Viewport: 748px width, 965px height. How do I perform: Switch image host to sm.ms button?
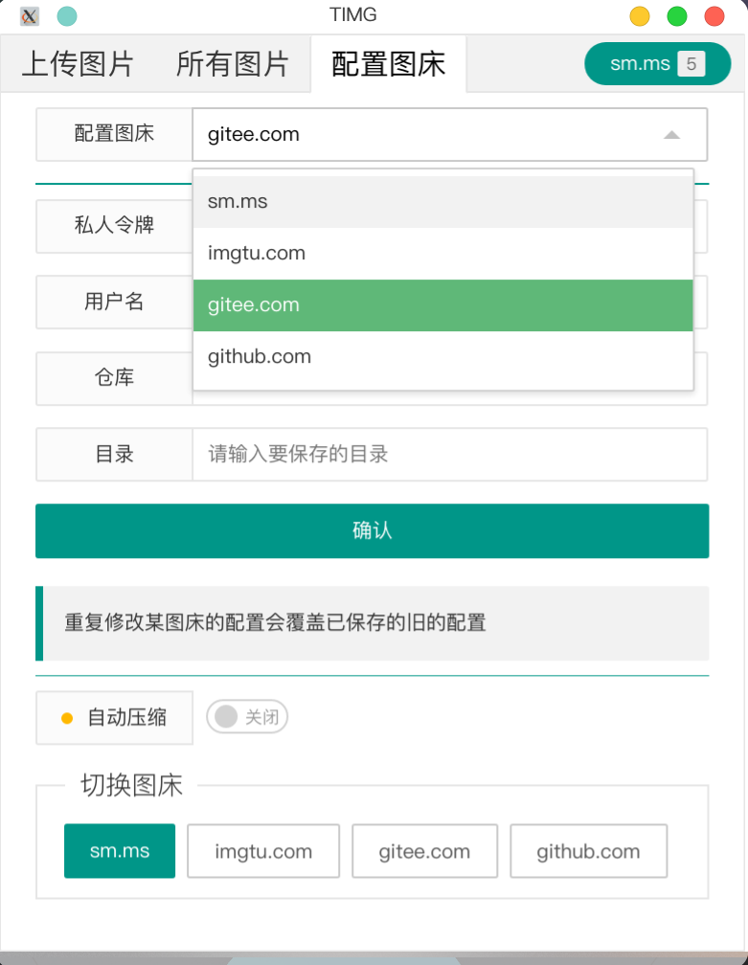point(120,851)
